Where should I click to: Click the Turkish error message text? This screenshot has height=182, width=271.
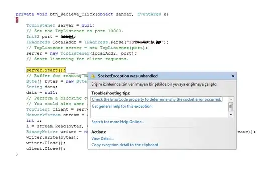pyautogui.click(x=155, y=84)
